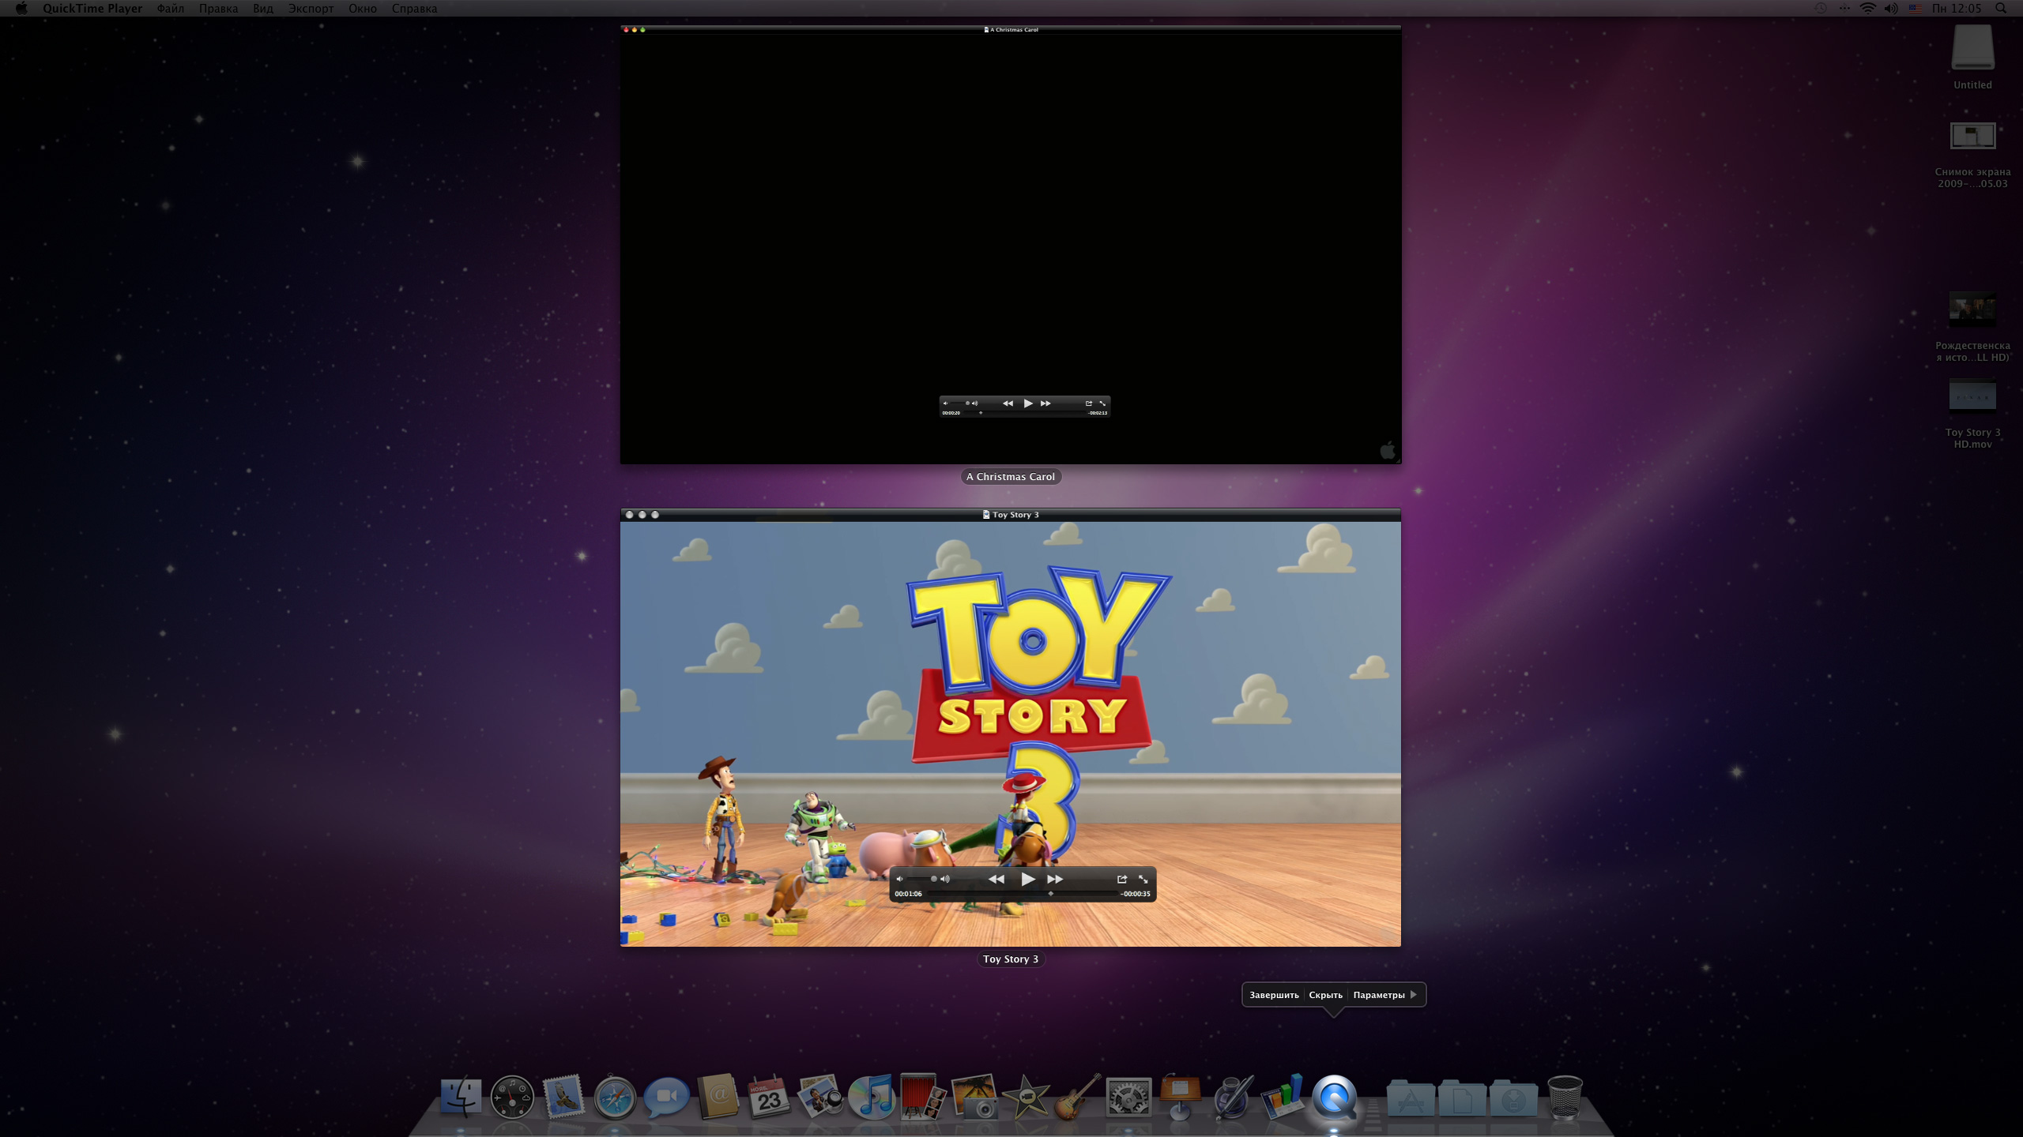Open iPhoto from the Dock
The width and height of the screenshot is (2023, 1137).
[x=974, y=1096]
